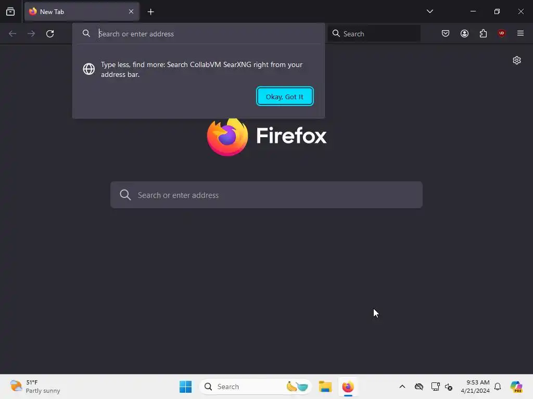
Task: Open File Explorer from the taskbar
Action: pos(325,387)
